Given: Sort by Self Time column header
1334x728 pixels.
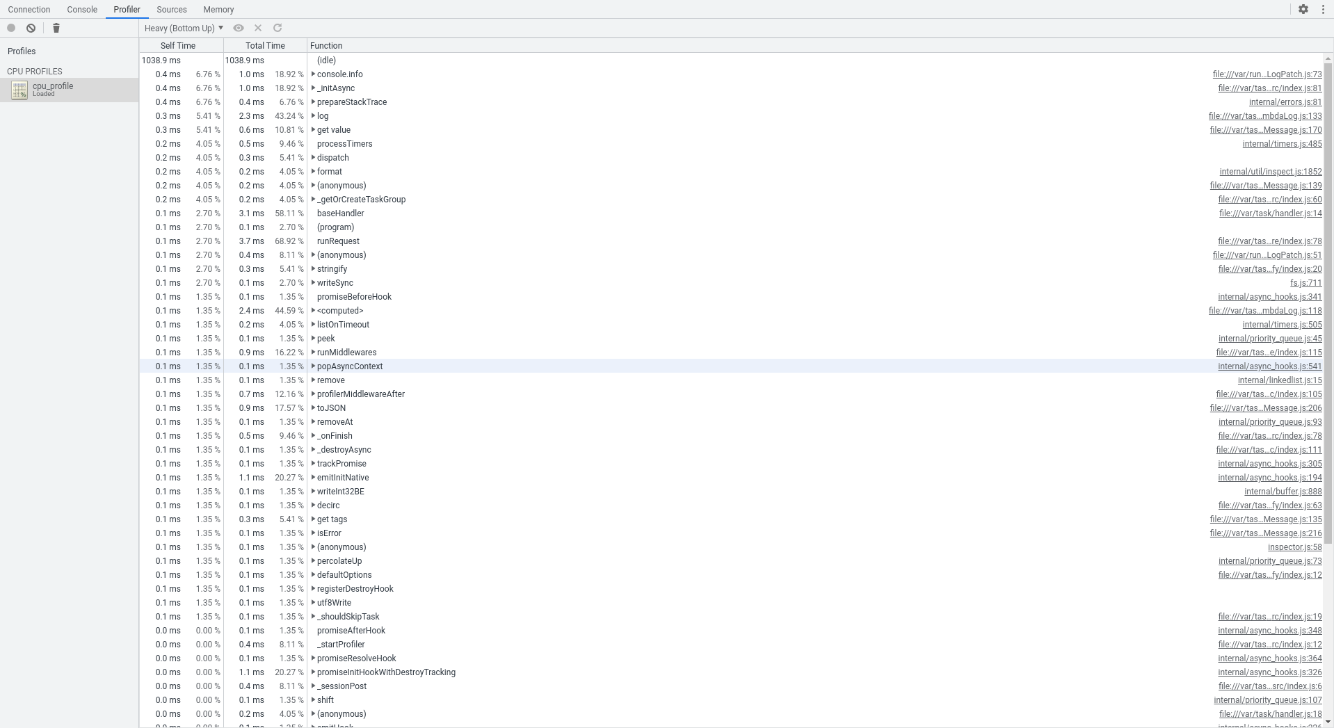Looking at the screenshot, I should click(178, 45).
